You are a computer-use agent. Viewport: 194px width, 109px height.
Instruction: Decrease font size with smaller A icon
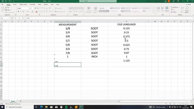(x=38, y=8)
